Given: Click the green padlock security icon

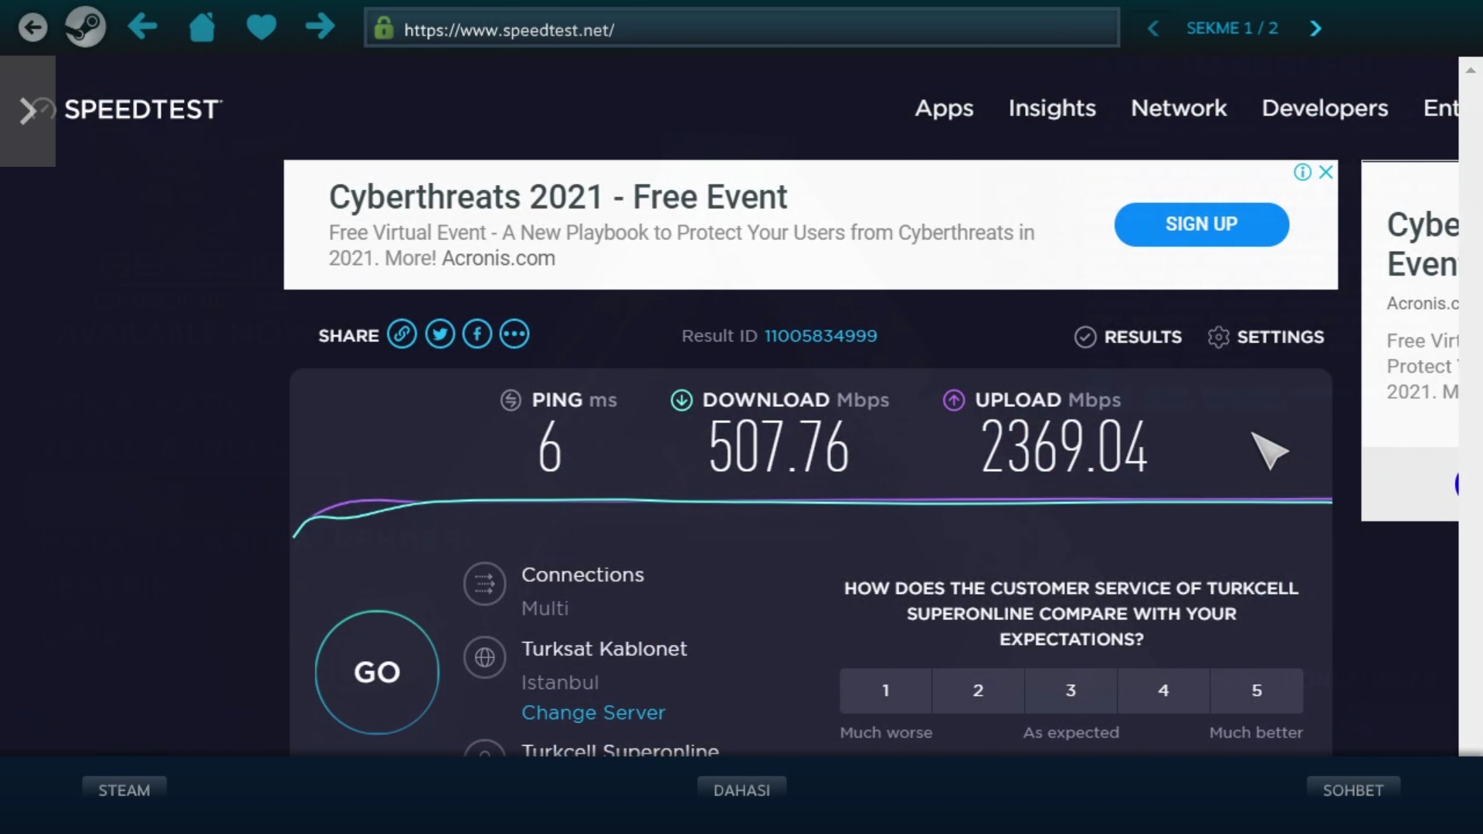Looking at the screenshot, I should 383,29.
